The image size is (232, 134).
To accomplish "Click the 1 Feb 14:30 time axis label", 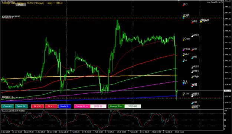I will (x=110, y=132).
